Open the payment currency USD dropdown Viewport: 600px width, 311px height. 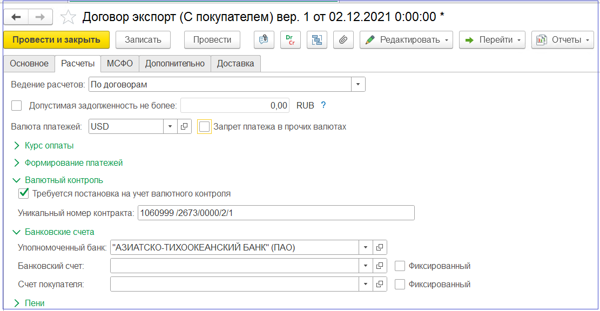coord(170,127)
